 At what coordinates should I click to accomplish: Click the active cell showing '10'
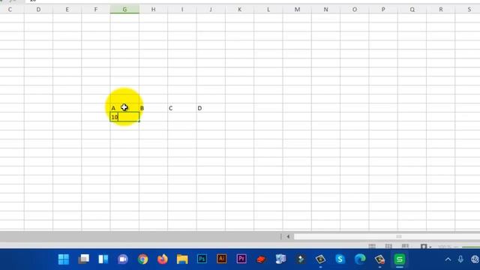[x=124, y=117]
